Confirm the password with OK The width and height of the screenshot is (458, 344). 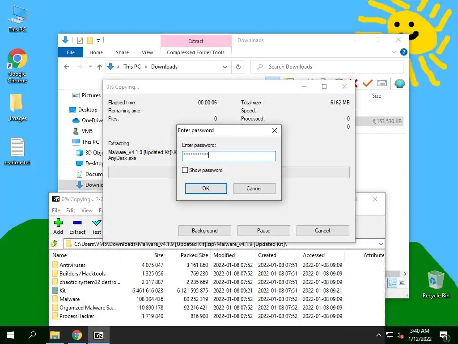(206, 189)
